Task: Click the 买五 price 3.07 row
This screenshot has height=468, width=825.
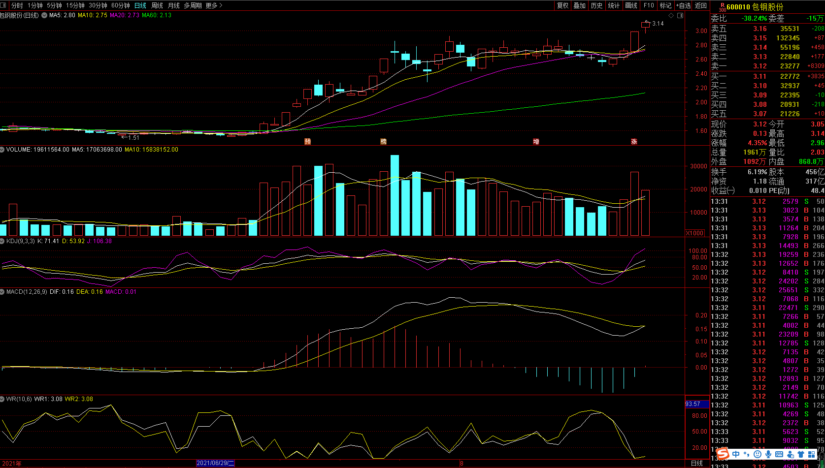Action: 767,114
